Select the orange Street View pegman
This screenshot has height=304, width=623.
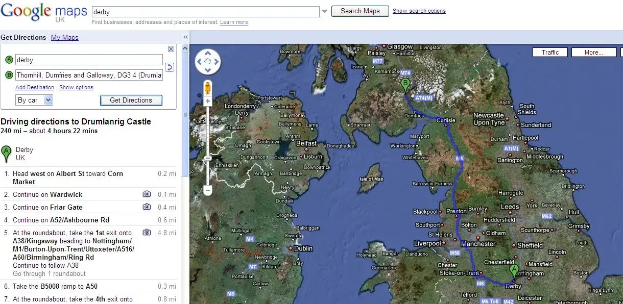click(x=208, y=88)
